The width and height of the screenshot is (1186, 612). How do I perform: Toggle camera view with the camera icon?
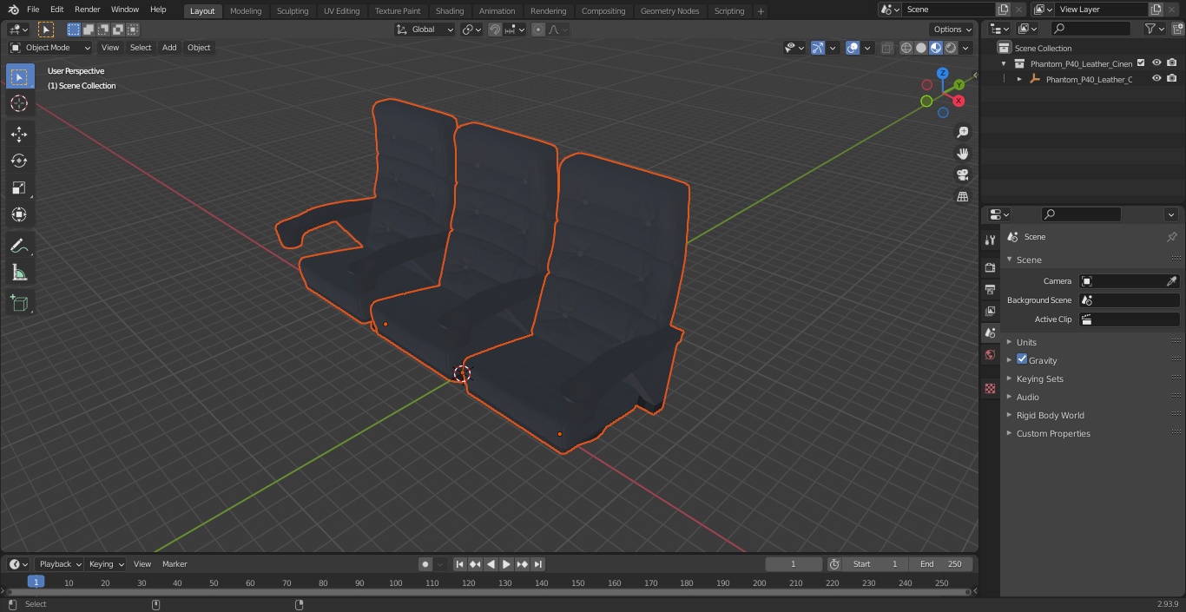(962, 175)
